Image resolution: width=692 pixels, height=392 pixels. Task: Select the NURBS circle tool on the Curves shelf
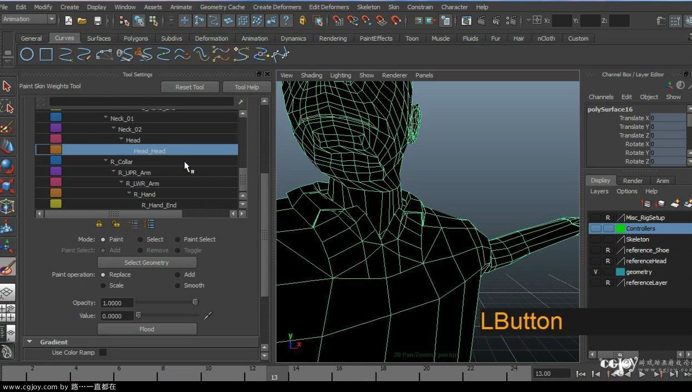(27, 54)
